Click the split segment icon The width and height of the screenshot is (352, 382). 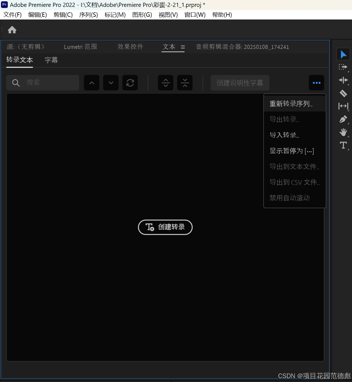tap(166, 83)
